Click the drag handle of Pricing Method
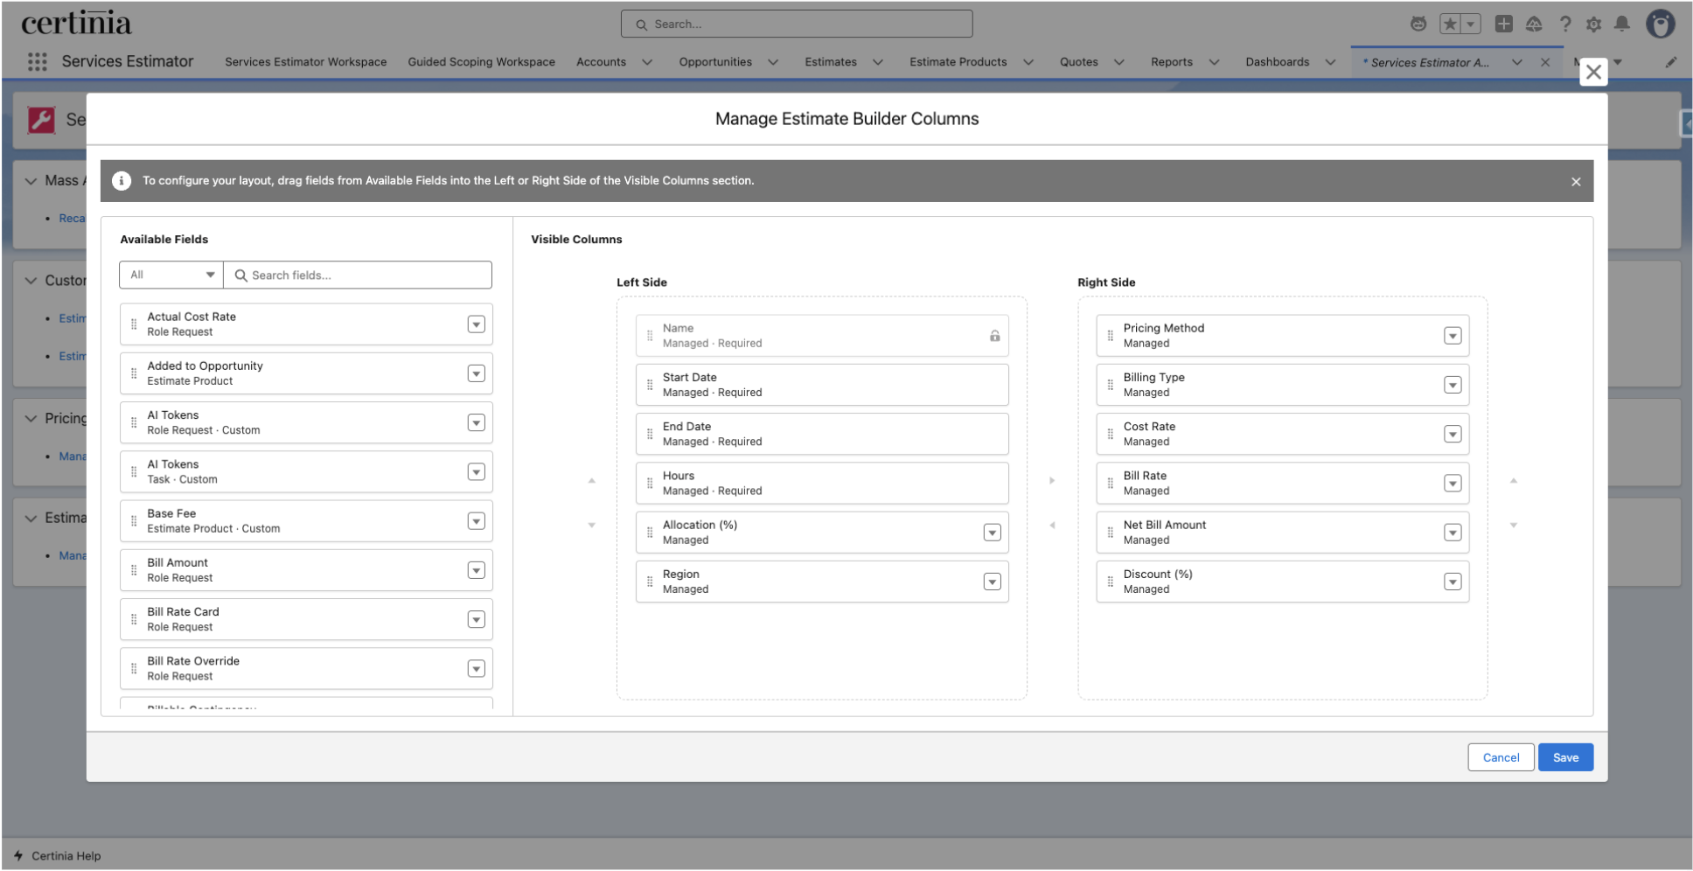 tap(1111, 336)
